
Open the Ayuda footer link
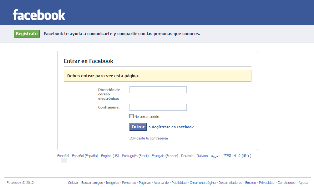303,183
